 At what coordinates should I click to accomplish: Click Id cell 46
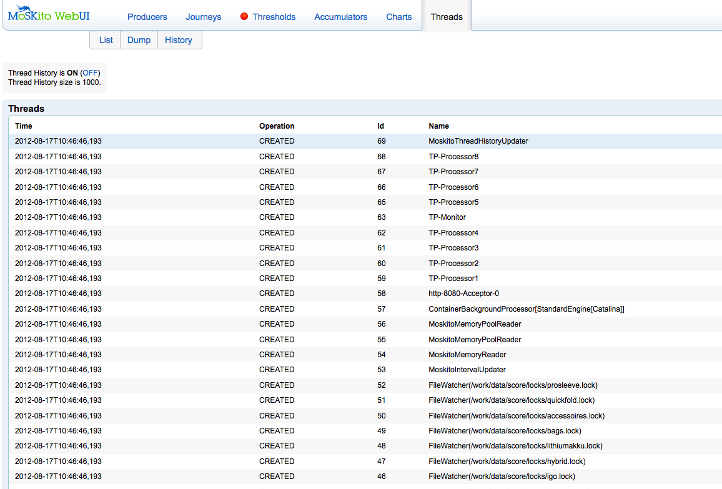point(381,477)
